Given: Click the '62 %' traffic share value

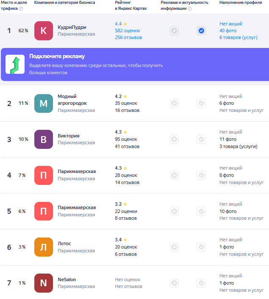Looking at the screenshot, I should click(x=23, y=31).
